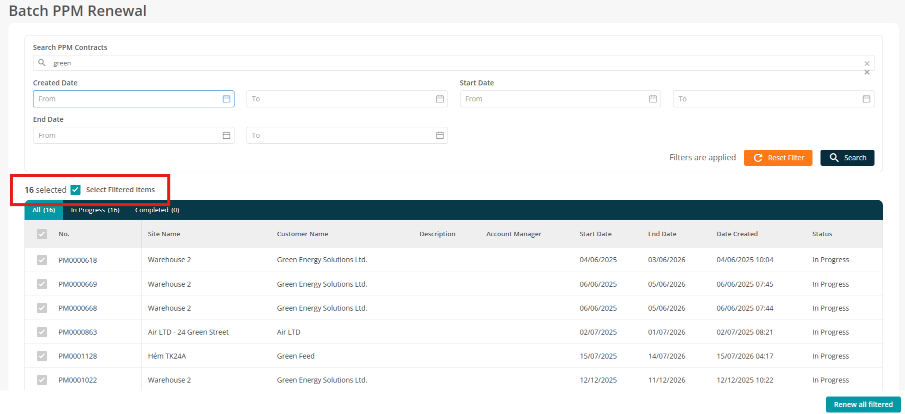
Task: Click the Search button
Action: 847,158
